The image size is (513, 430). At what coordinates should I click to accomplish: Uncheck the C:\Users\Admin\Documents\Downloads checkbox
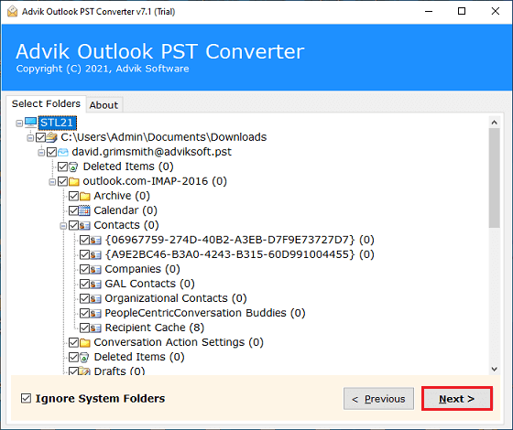40,137
